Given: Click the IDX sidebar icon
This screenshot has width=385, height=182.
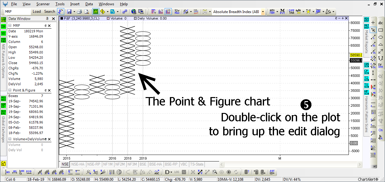Looking at the screenshot, I should (x=3, y=26).
